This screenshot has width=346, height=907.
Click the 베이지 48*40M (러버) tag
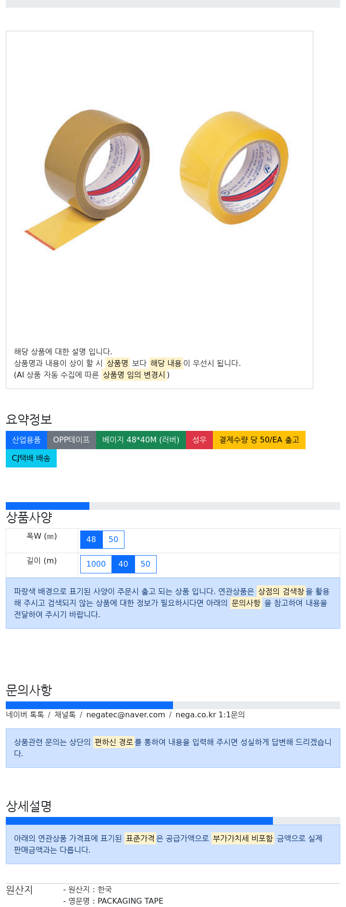pos(141,440)
